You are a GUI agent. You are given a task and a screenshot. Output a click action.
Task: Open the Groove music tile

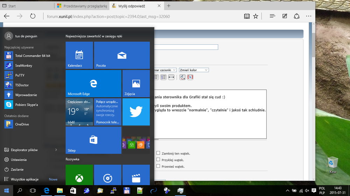pyautogui.click(x=107, y=175)
